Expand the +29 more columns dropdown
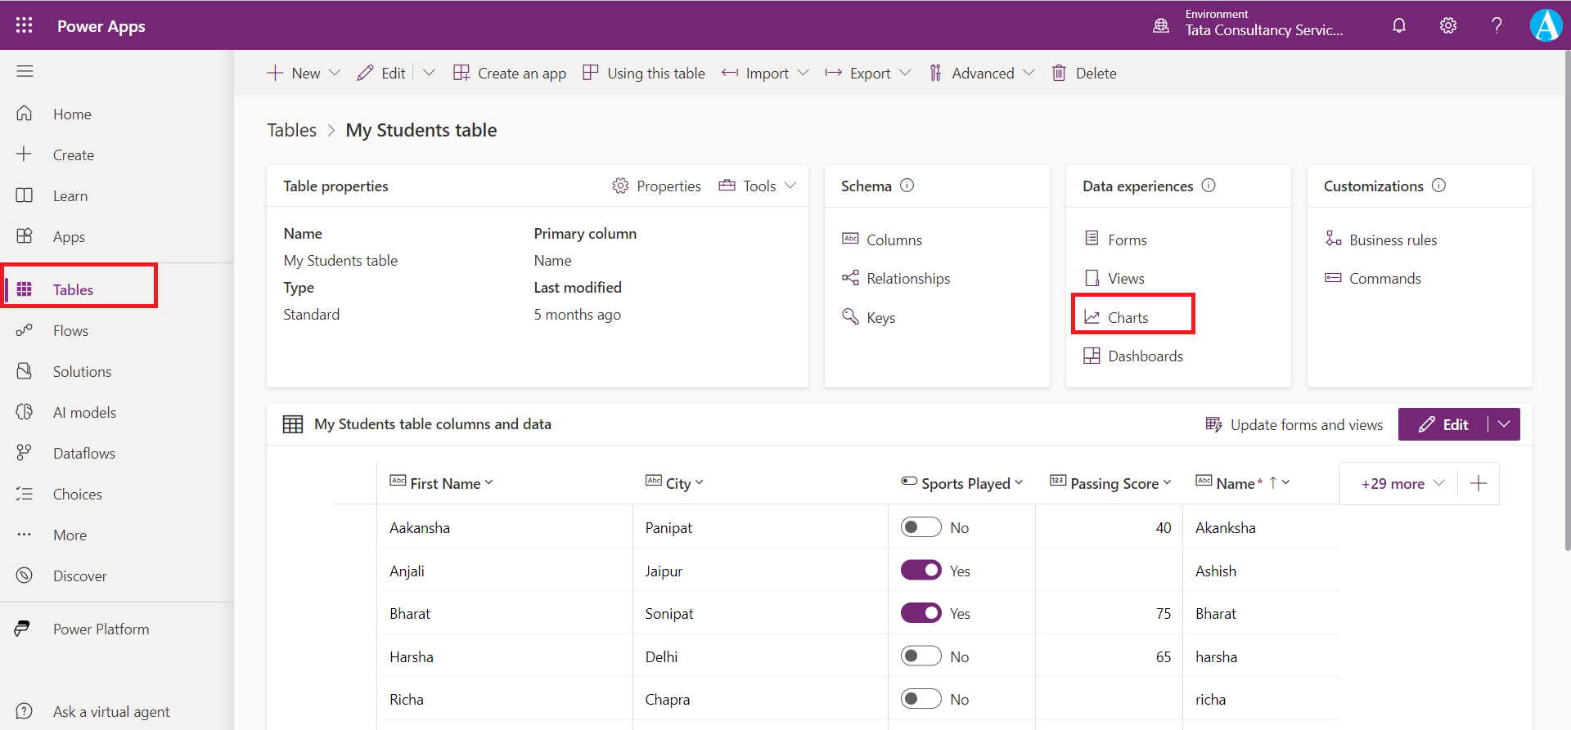This screenshot has width=1571, height=730. (1402, 483)
